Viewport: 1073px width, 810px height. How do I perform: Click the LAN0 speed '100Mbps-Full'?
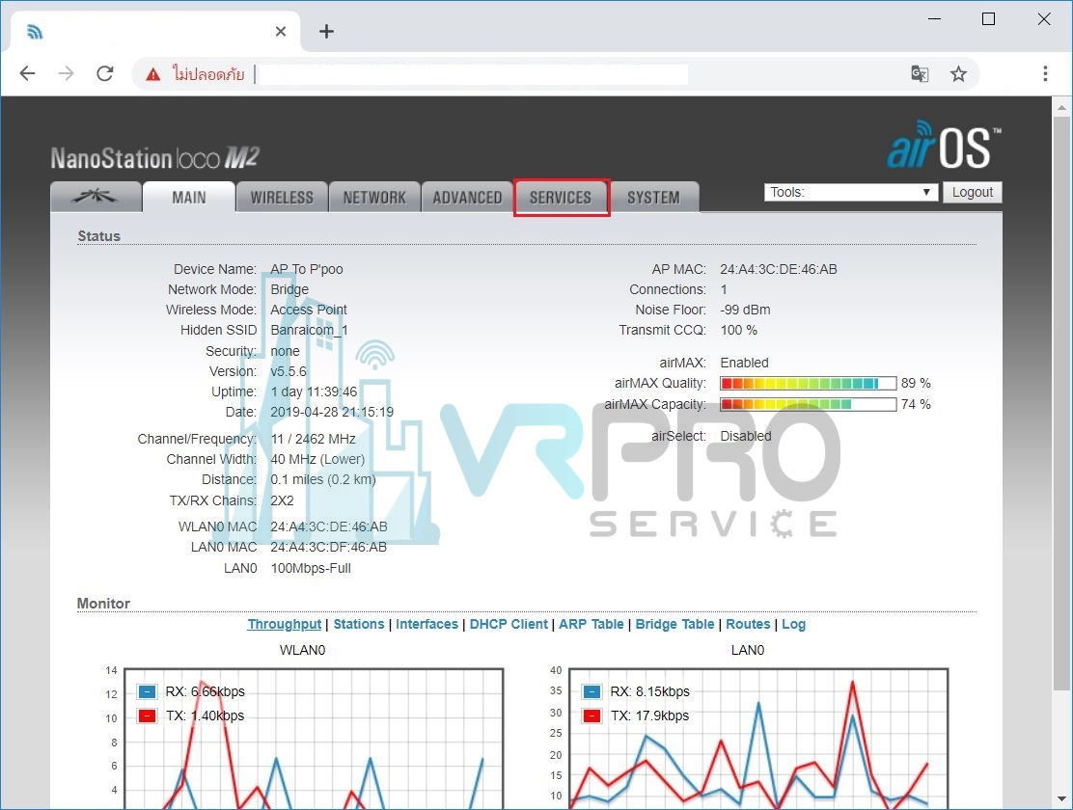[x=311, y=569]
